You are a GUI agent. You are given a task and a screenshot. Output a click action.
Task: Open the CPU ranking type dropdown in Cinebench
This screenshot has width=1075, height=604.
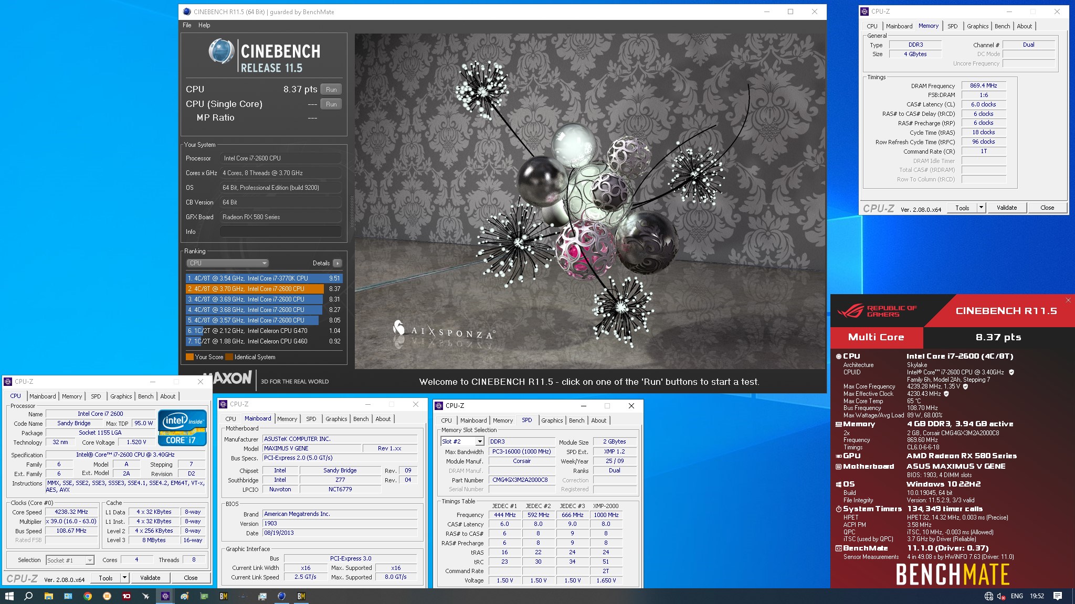click(227, 263)
